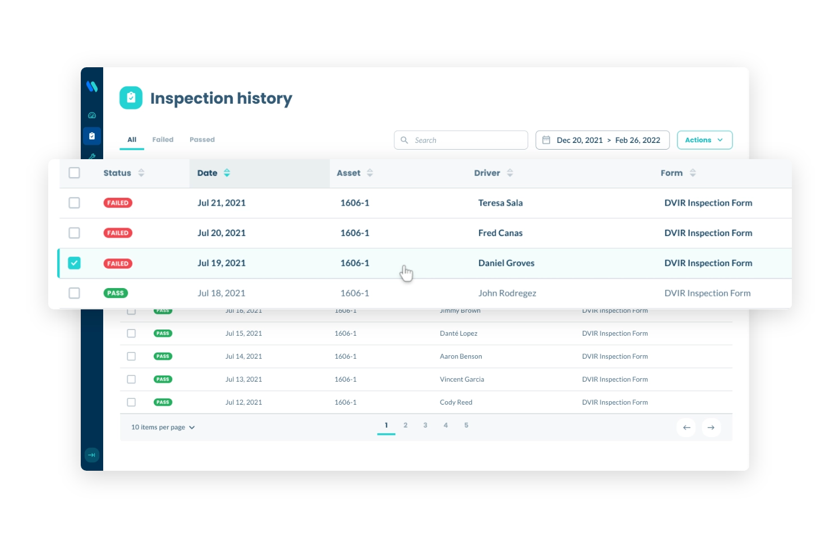Uncheck the Jul 19, 2021 row checkbox
The width and height of the screenshot is (830, 538).
click(x=74, y=262)
